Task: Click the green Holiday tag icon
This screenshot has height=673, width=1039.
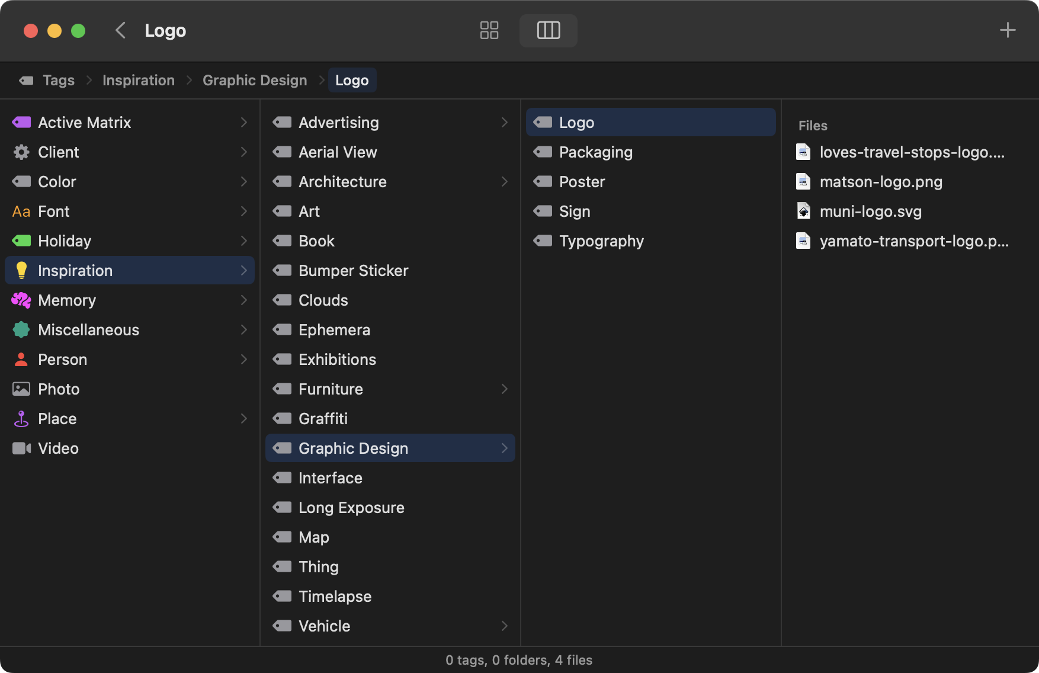Action: click(x=21, y=241)
